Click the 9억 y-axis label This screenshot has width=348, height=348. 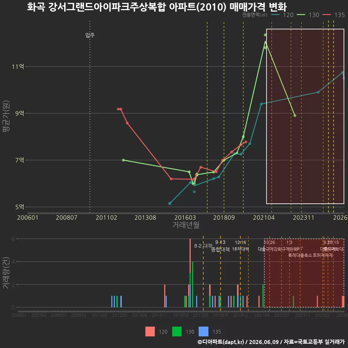pos(20,113)
